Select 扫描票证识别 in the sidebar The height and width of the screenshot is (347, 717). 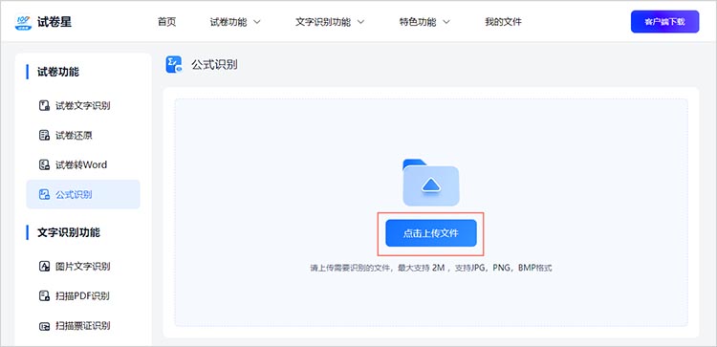[x=83, y=326]
